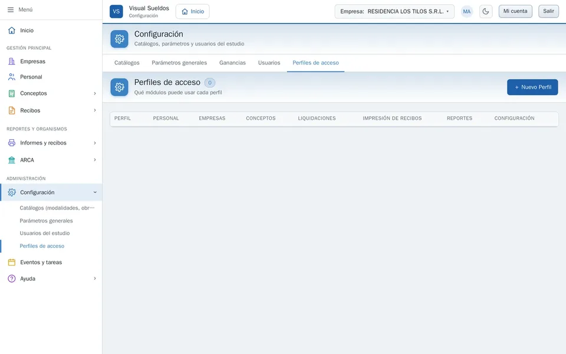Expand the ARCA submenu chevron
Screen dimensions: 566x354
(x=95, y=160)
